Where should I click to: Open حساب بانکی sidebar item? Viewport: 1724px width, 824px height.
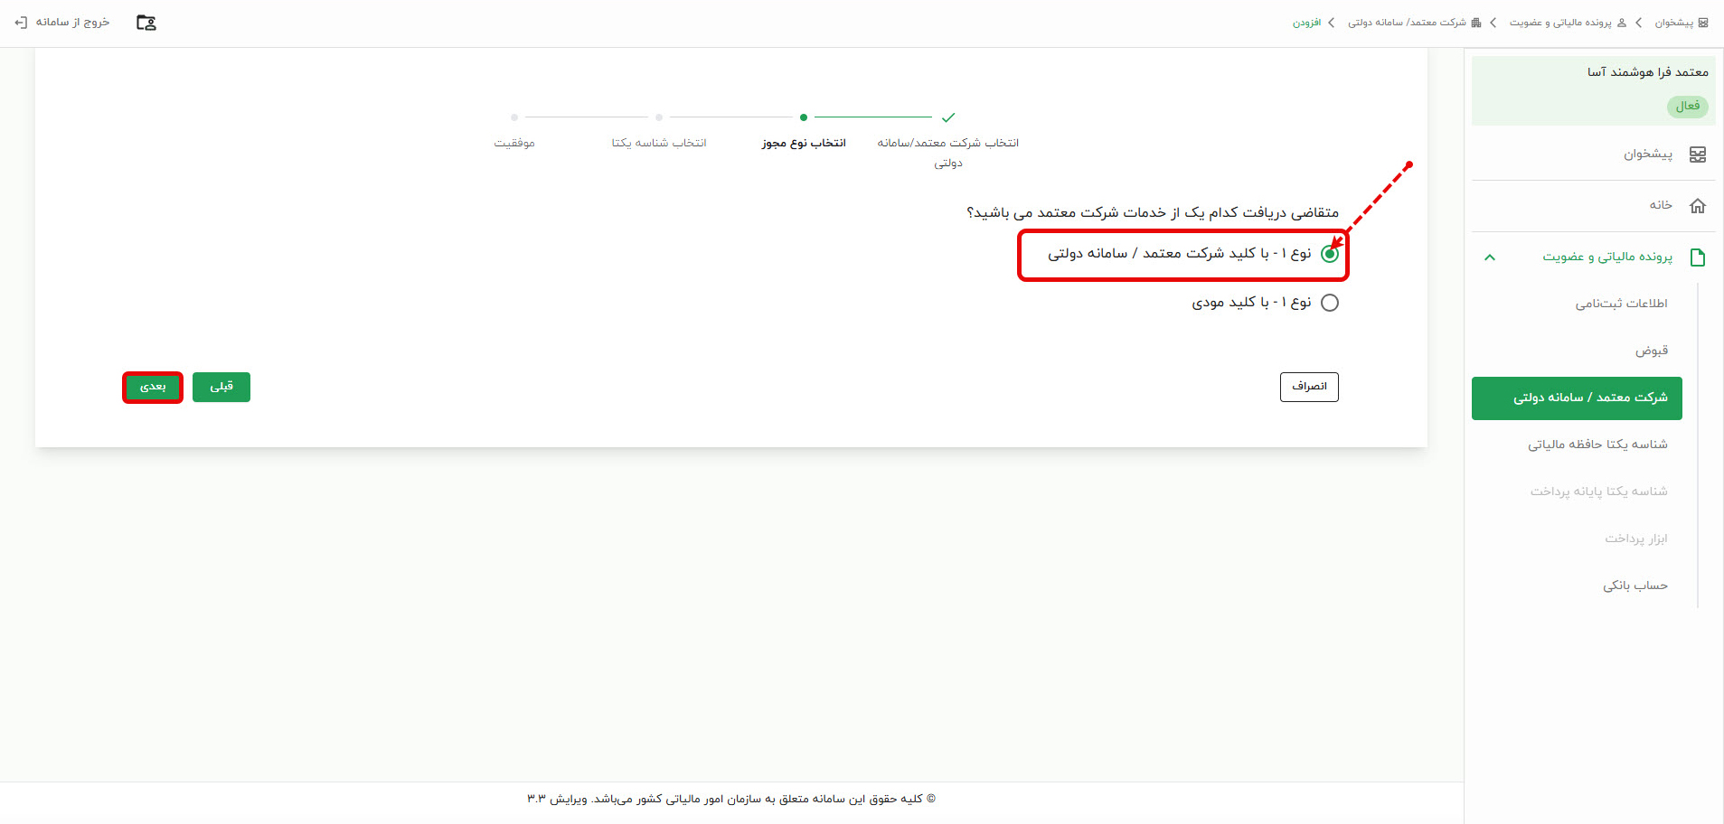point(1635,585)
